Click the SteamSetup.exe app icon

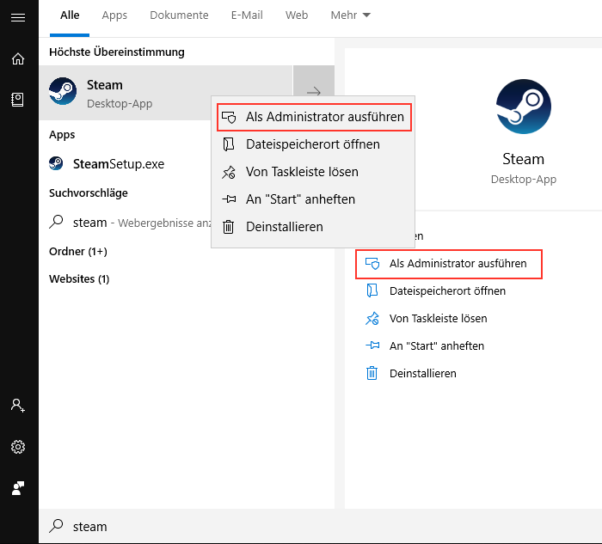click(56, 163)
